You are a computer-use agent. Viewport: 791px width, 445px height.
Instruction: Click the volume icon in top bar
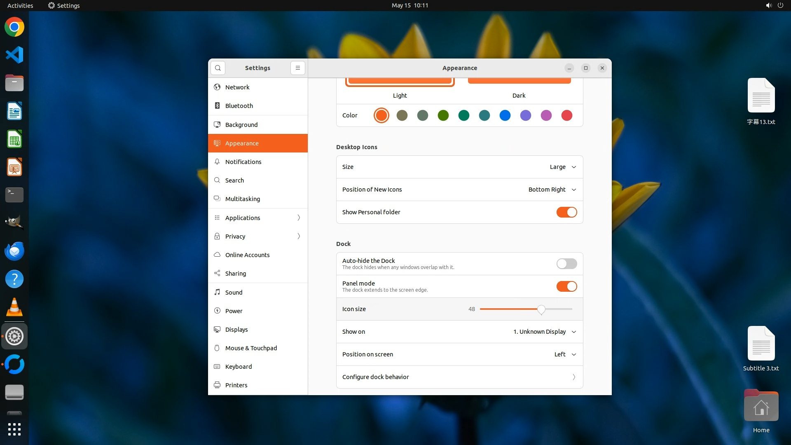[x=768, y=5]
